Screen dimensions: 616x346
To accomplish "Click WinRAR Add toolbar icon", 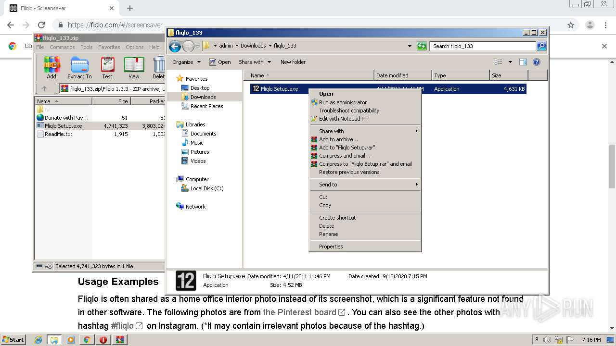I will [x=51, y=68].
